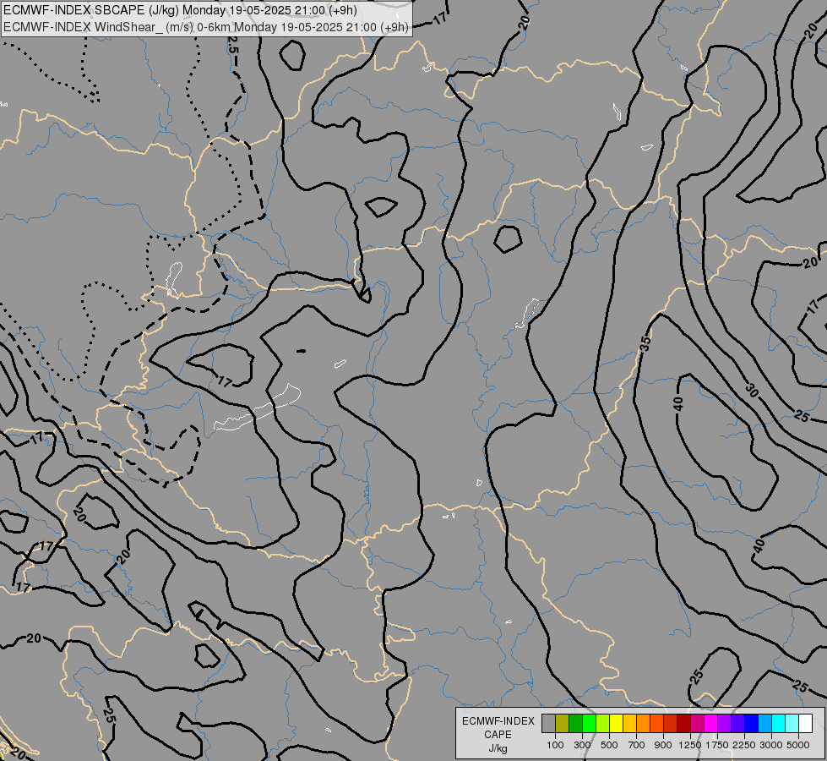Click the lime yellow-green legend swatch
This screenshot has width=827, height=761.
[603, 724]
